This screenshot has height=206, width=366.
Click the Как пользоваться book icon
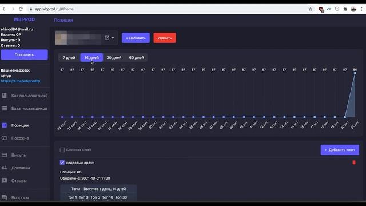5,96
